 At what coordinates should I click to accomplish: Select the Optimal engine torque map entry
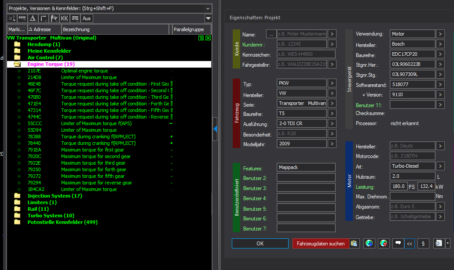click(84, 71)
